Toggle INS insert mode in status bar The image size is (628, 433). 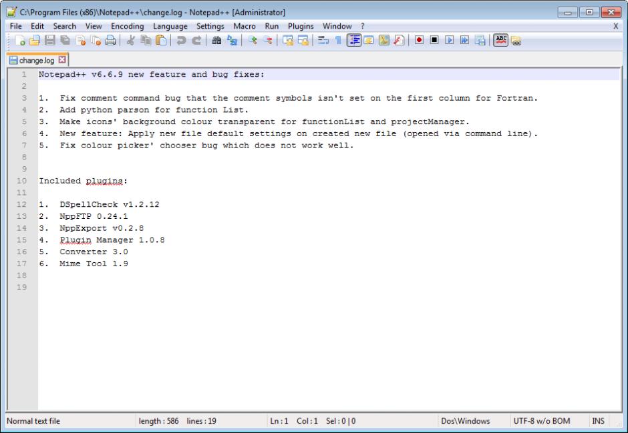598,420
